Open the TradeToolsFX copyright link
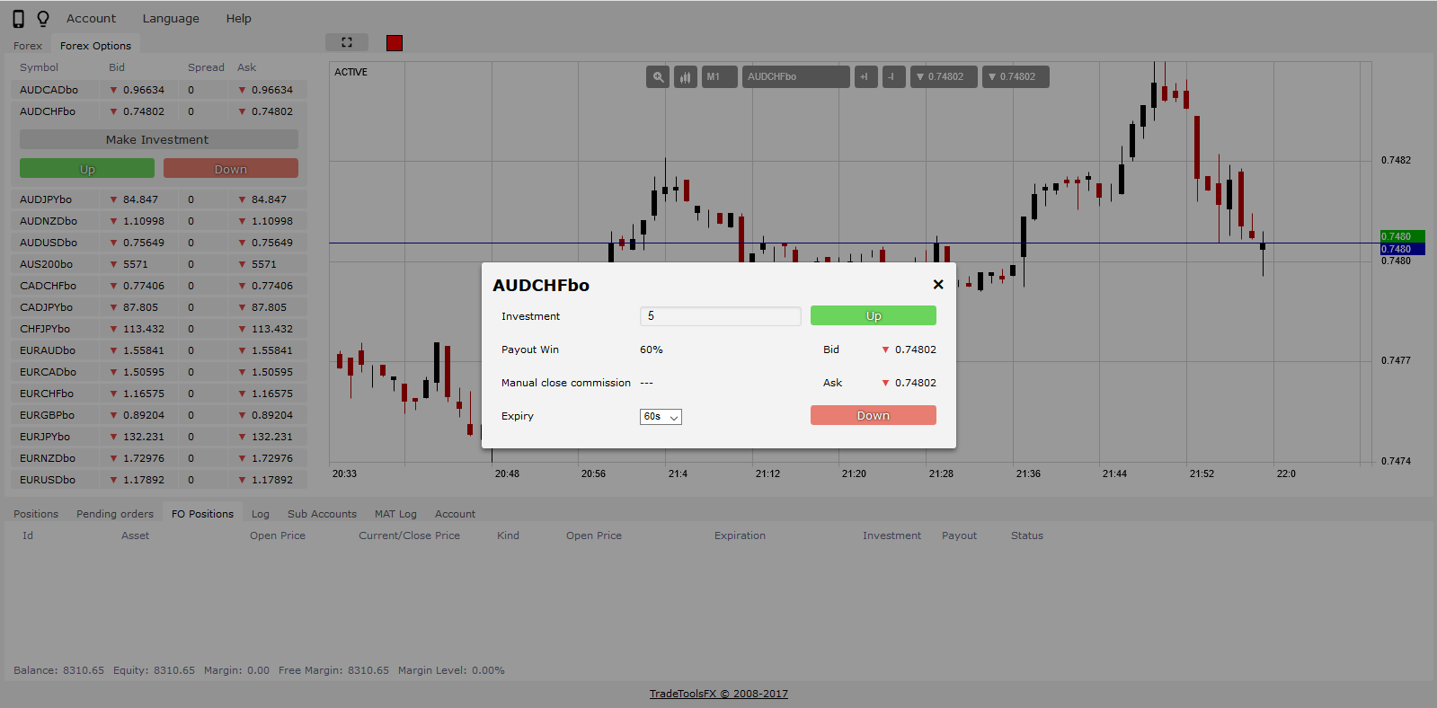 718,694
